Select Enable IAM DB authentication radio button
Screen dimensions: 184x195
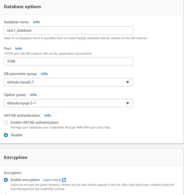pyautogui.click(x=6, y=123)
